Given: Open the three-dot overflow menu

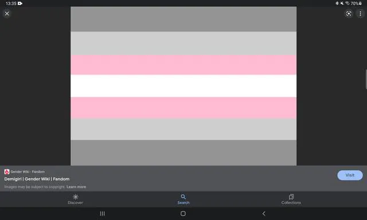Looking at the screenshot, I should tap(360, 14).
